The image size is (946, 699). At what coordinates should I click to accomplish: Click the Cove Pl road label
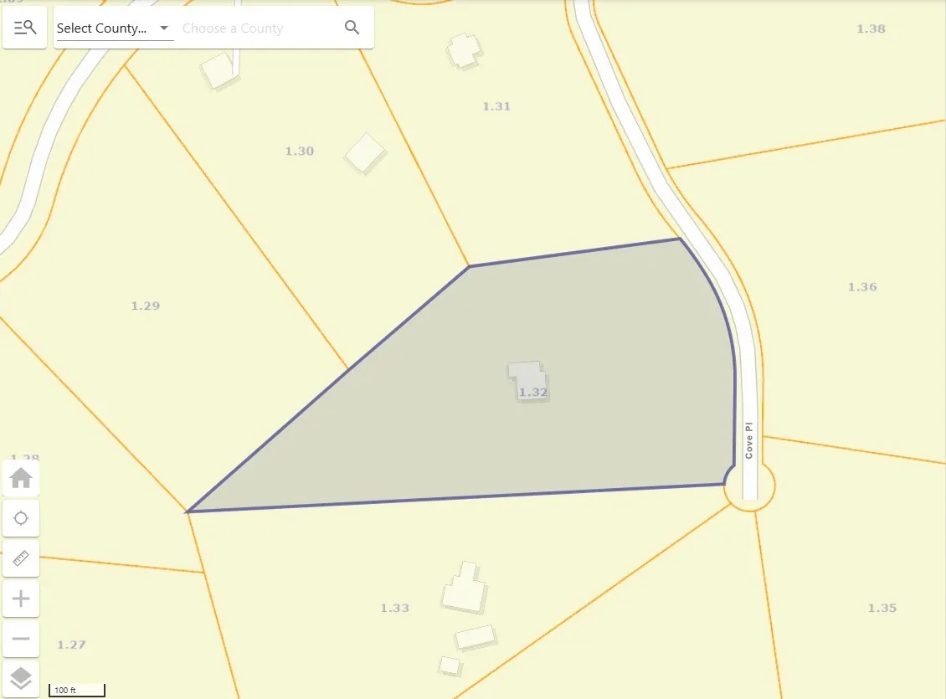748,440
